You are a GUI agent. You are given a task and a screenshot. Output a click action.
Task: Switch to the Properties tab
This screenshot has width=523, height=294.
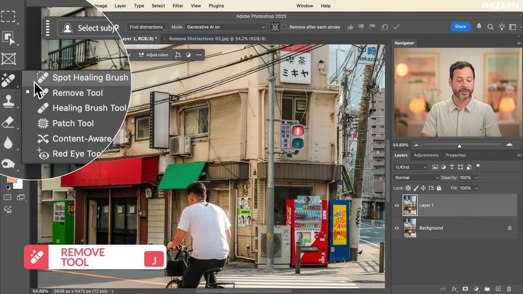click(x=455, y=155)
